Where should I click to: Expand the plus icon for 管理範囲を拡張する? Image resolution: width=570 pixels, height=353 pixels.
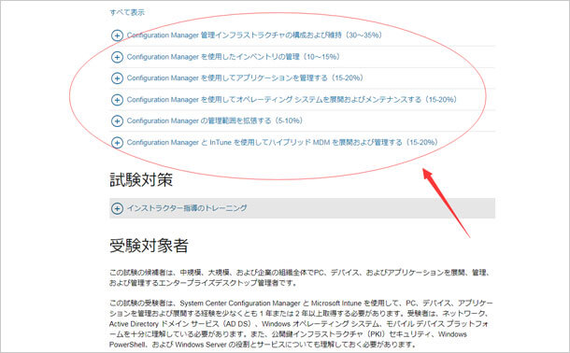(117, 121)
